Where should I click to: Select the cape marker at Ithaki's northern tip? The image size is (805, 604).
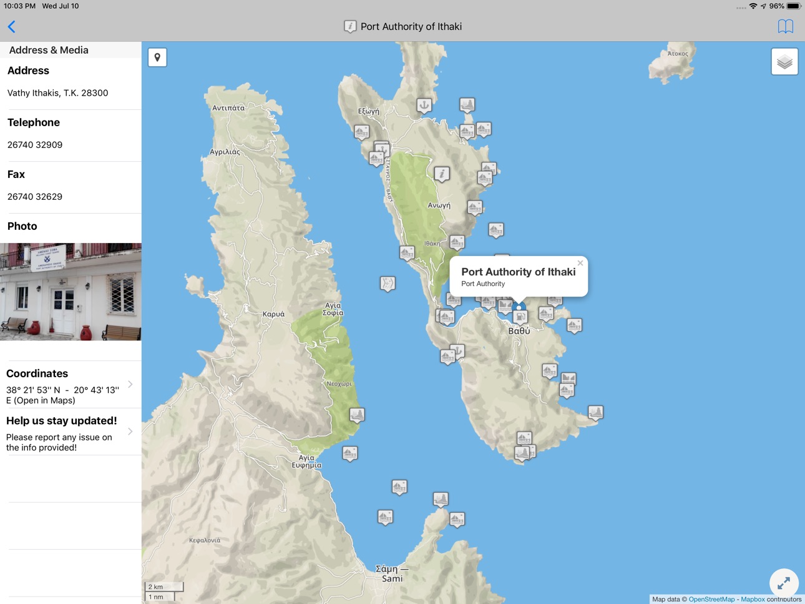tap(467, 105)
